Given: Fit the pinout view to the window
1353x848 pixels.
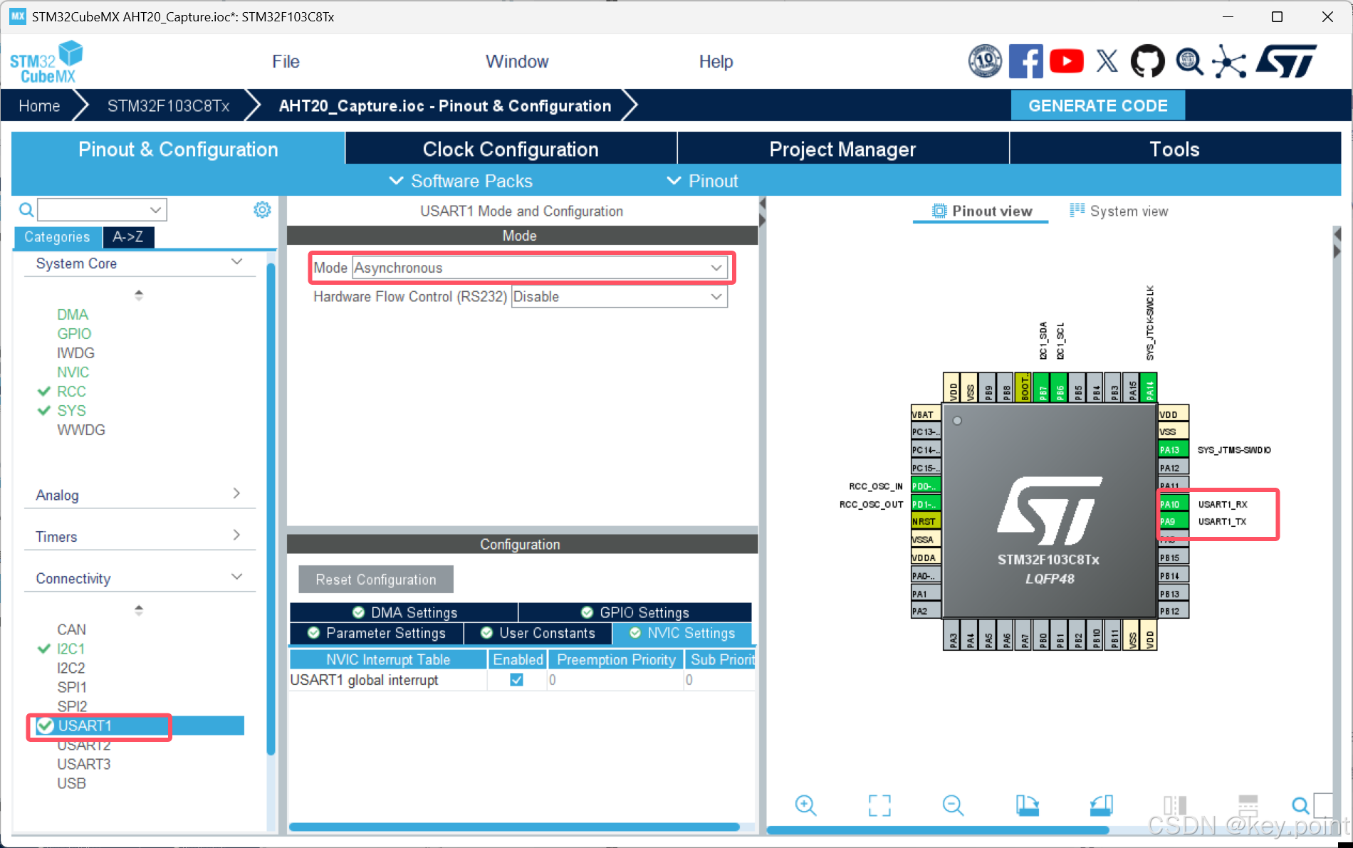Looking at the screenshot, I should coord(879,805).
